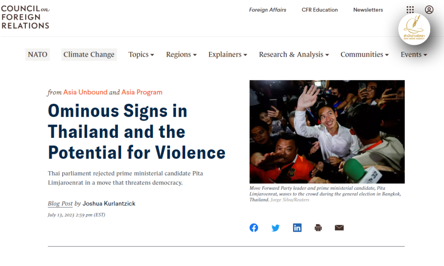Expand the Topics dropdown
The height and width of the screenshot is (266, 444).
pyautogui.click(x=141, y=55)
